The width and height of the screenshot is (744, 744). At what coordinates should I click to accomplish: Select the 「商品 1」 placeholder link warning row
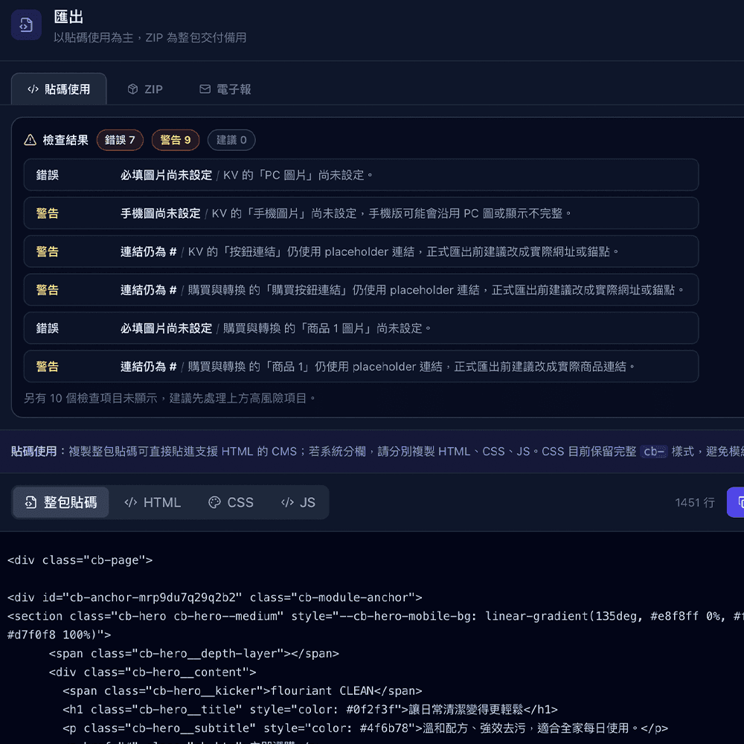point(361,366)
